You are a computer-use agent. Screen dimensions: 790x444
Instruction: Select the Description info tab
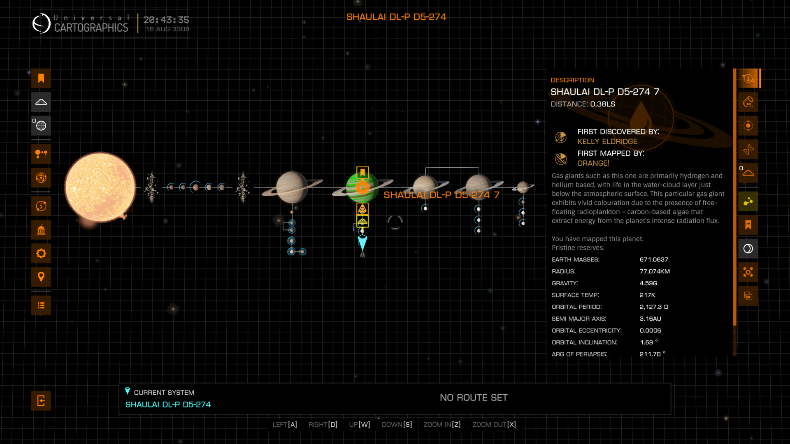click(x=748, y=78)
